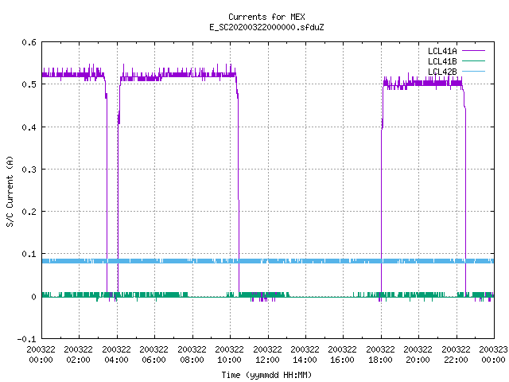Click the x-axis tick label 200323 00:00

tap(493, 355)
